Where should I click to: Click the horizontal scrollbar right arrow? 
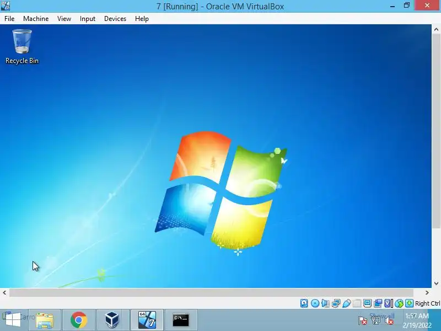[x=427, y=292]
